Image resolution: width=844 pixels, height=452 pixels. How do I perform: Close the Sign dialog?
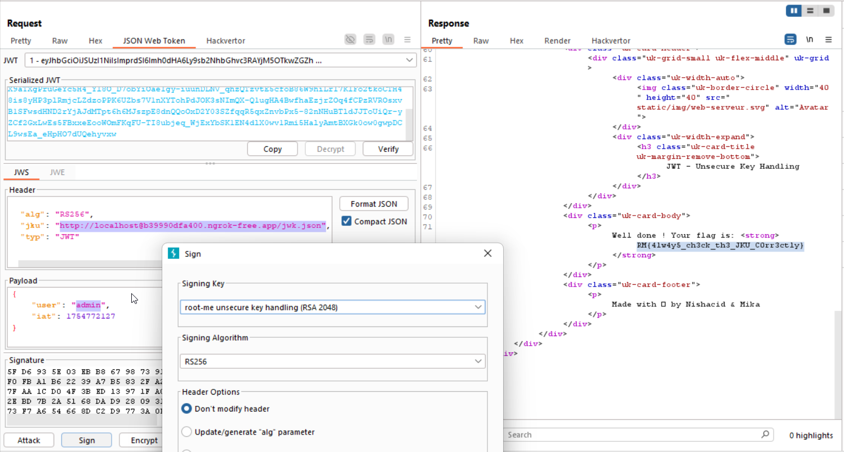(x=488, y=254)
